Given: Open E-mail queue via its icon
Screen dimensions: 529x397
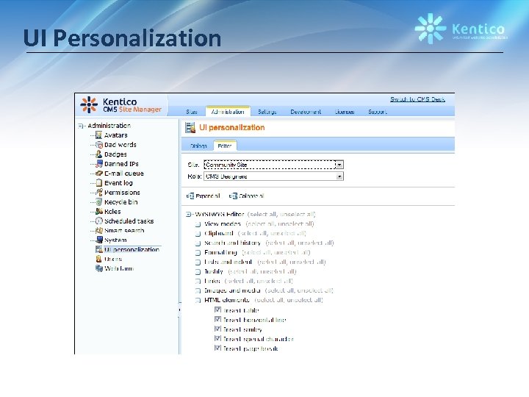Looking at the screenshot, I should point(98,174).
